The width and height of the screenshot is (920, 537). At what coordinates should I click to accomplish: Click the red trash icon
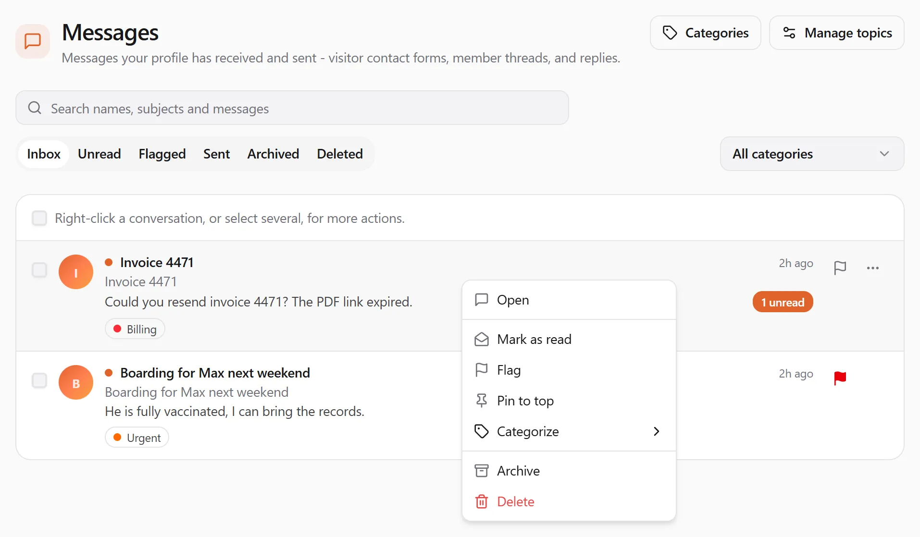[481, 501]
